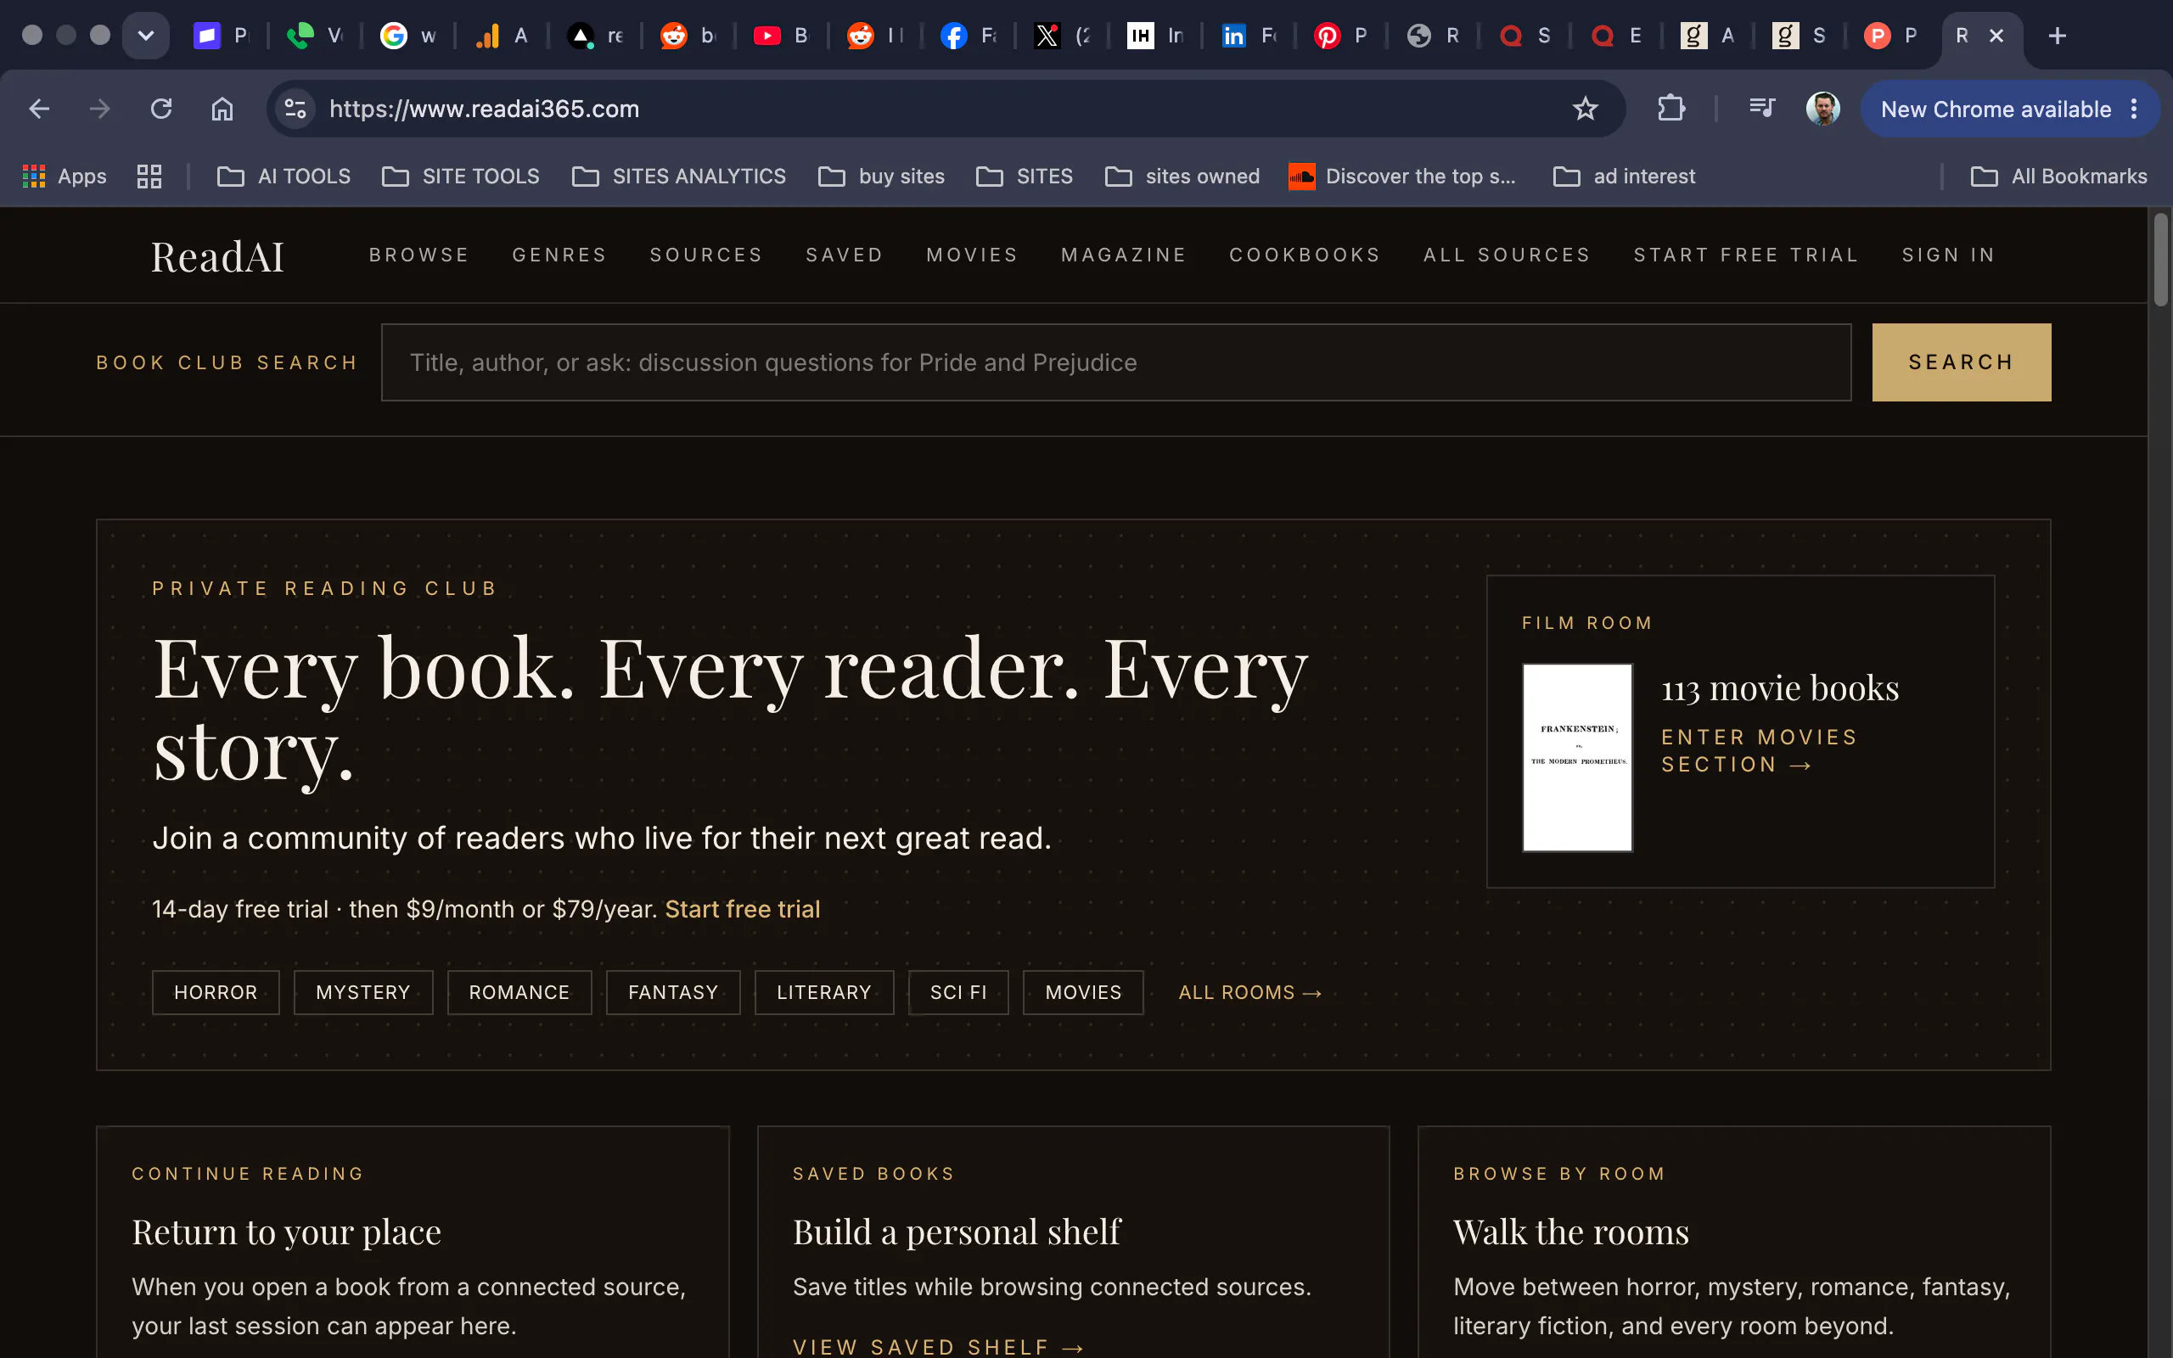Switch to the Pinterest tab

[1341, 35]
